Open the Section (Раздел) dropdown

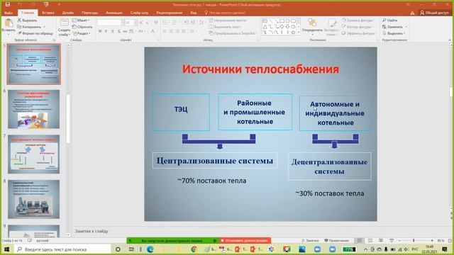pos(82,33)
